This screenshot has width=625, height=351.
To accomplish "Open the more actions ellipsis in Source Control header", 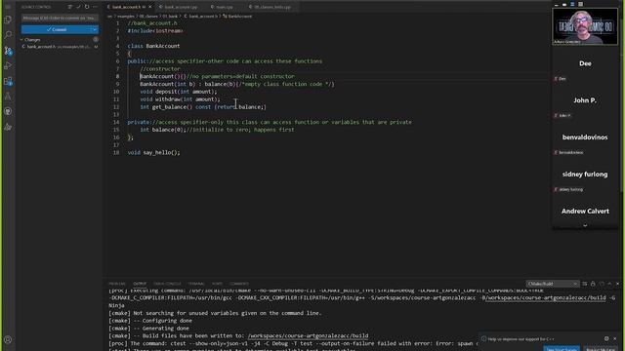I will [x=95, y=7].
